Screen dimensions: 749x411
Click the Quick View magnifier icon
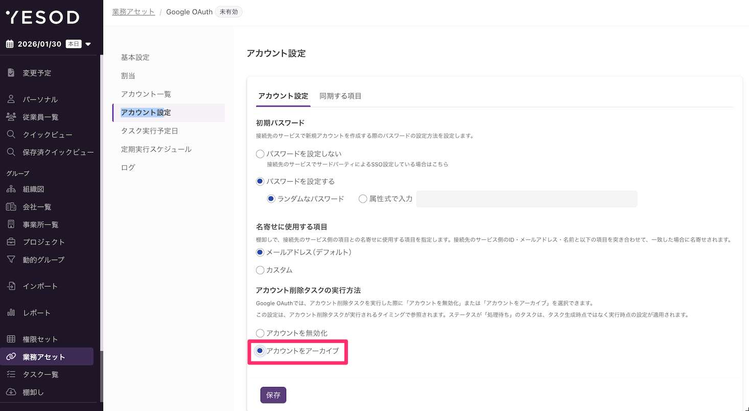11,135
